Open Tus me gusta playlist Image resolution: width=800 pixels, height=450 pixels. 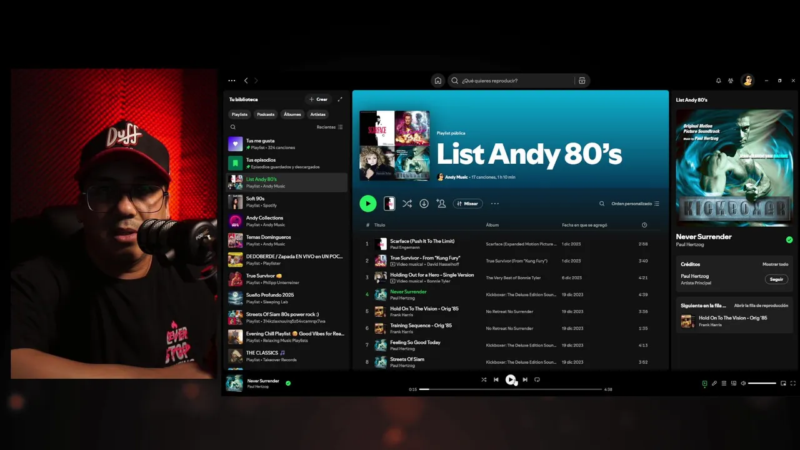[x=287, y=144]
